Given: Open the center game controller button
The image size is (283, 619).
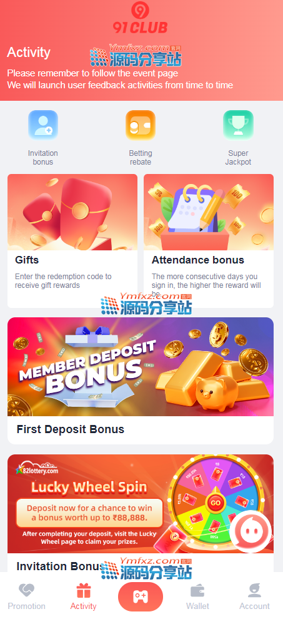Looking at the screenshot, I should click(x=141, y=596).
